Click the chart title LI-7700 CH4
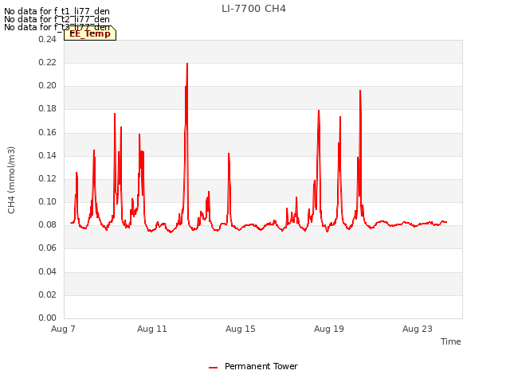This screenshot has height=382, width=510. click(253, 9)
